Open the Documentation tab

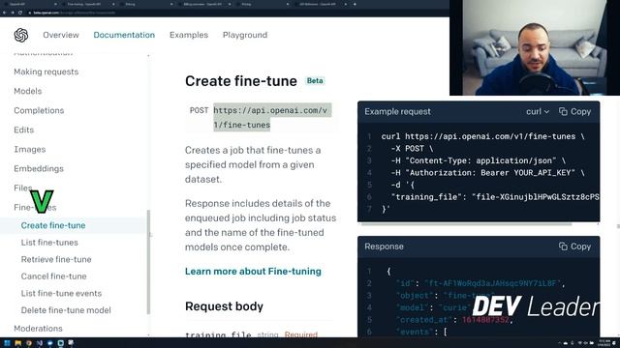(x=124, y=35)
